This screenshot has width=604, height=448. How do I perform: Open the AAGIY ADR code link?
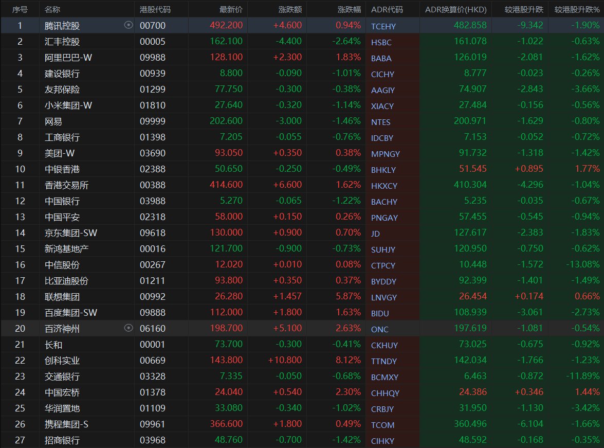[x=382, y=90]
